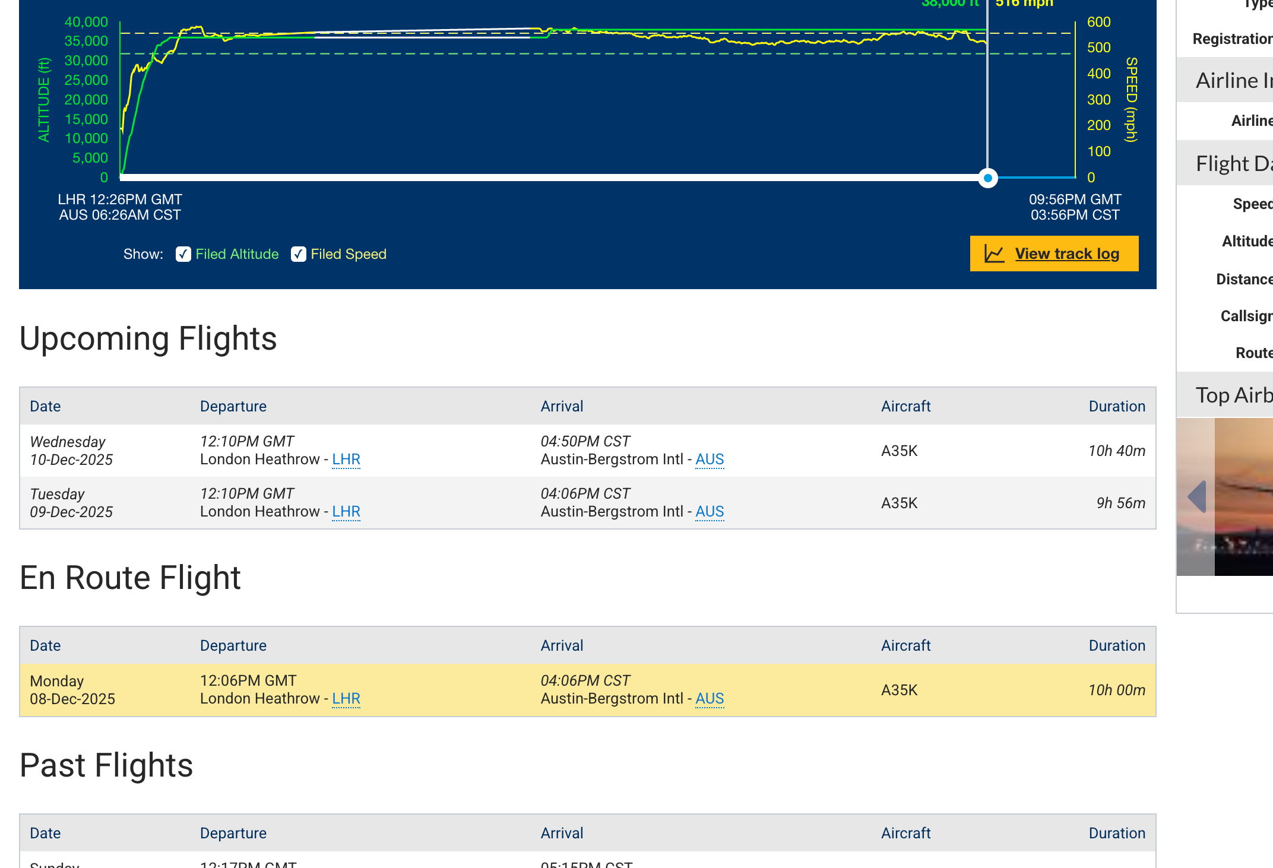Uncheck the Filed Altitude checkbox
Screen dimensions: 1273x868
coord(183,254)
